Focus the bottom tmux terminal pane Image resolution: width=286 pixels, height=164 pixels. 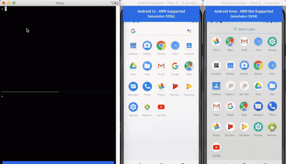pyautogui.click(x=58, y=127)
